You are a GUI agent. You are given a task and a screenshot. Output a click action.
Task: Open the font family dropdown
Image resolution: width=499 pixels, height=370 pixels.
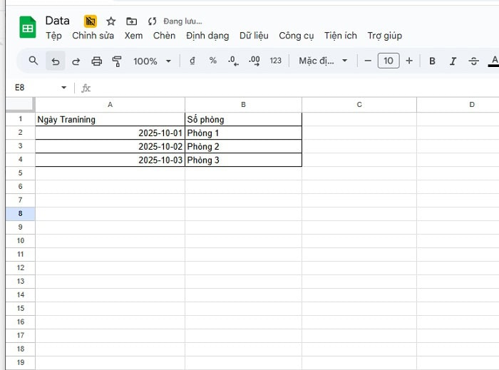pyautogui.click(x=323, y=61)
